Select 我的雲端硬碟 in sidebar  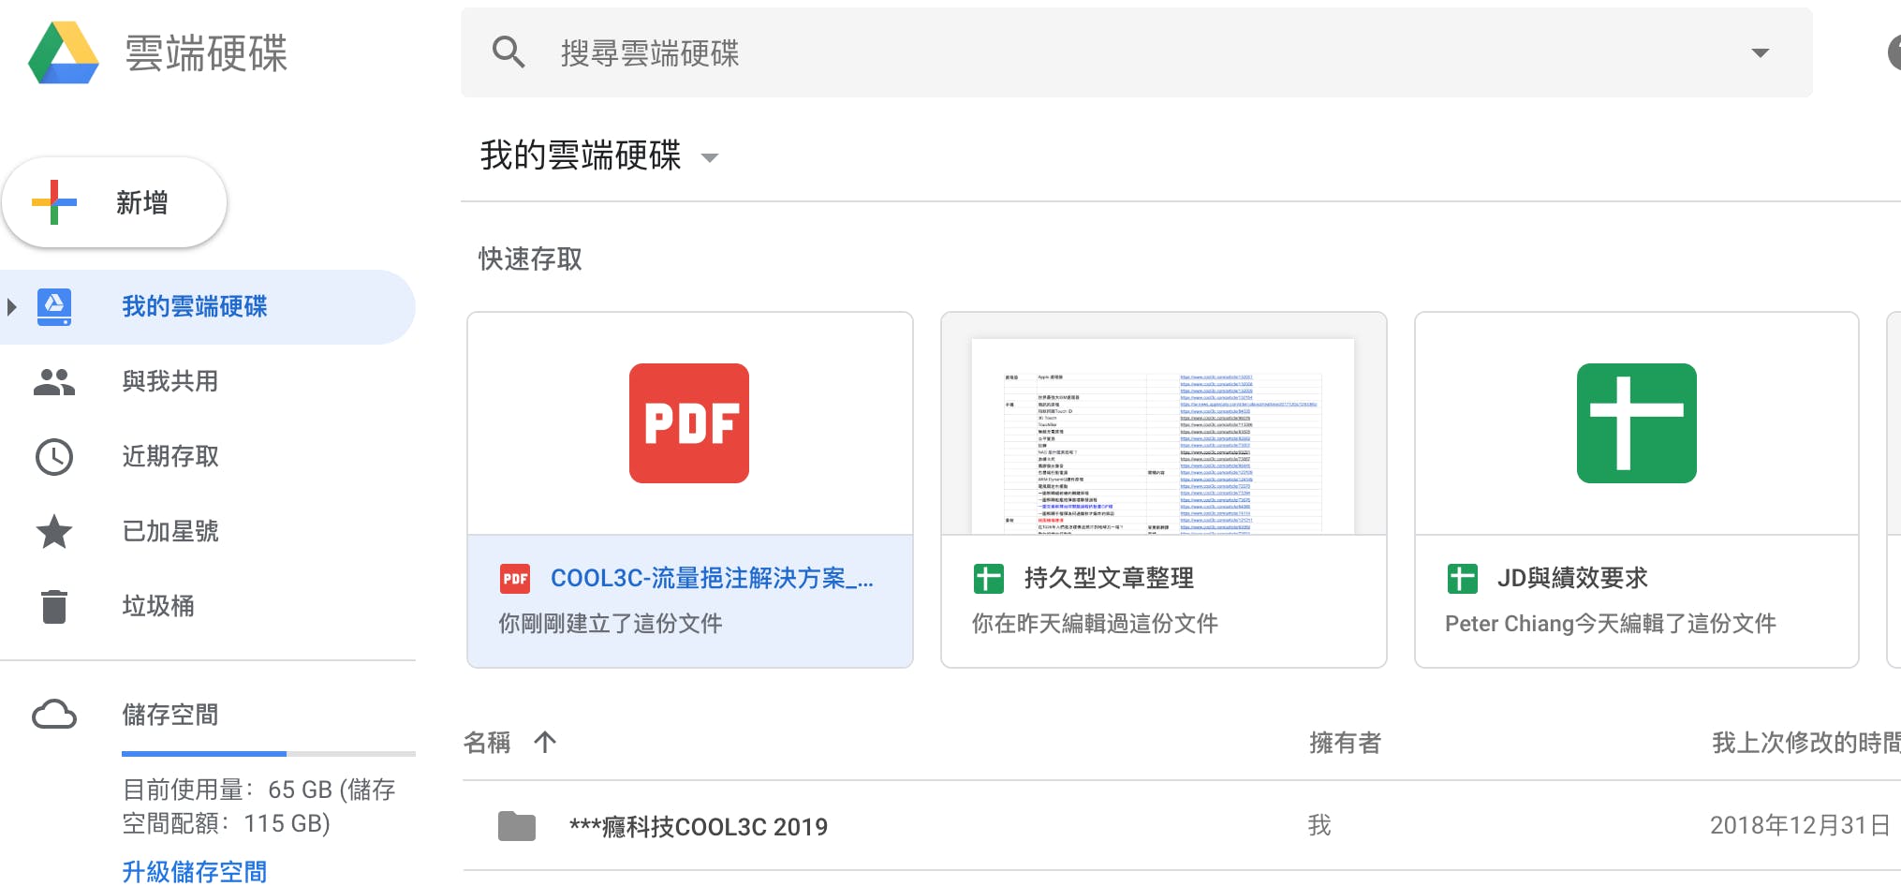coord(194,307)
